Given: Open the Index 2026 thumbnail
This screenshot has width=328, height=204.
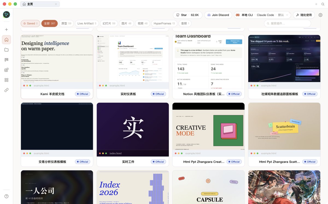Looking at the screenshot, I should 133,187.
